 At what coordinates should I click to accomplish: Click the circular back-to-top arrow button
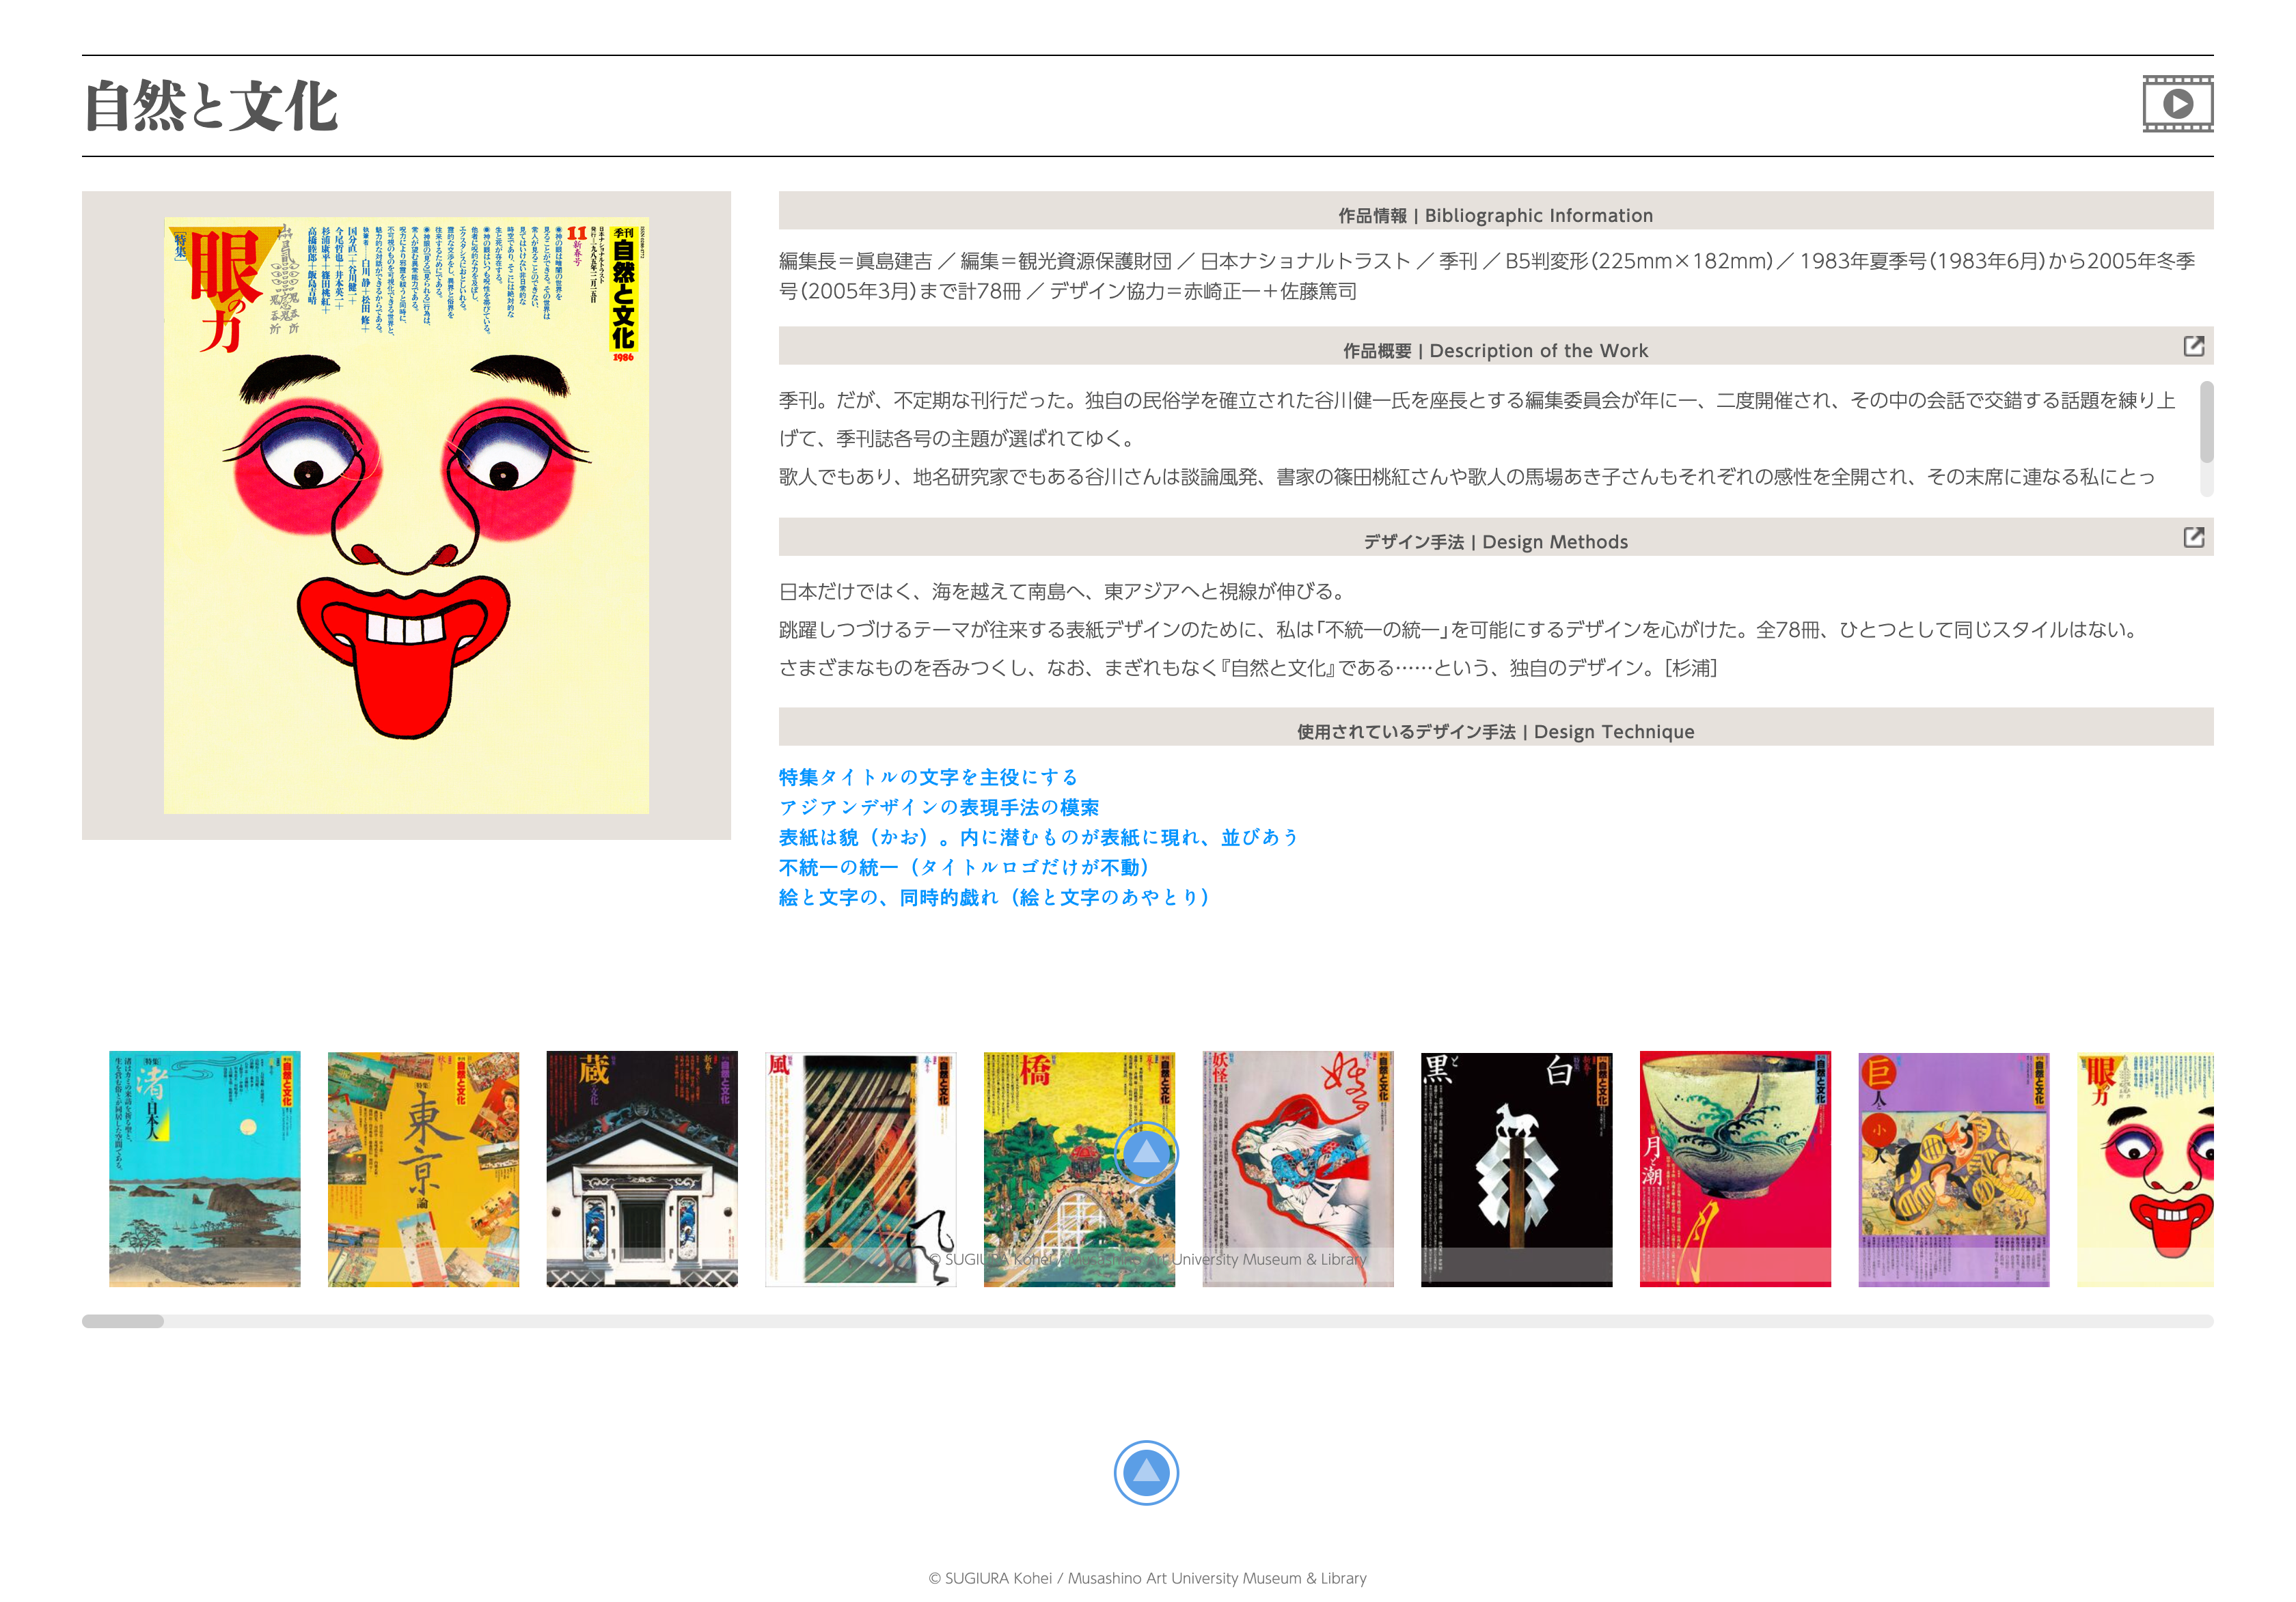pos(1146,1472)
